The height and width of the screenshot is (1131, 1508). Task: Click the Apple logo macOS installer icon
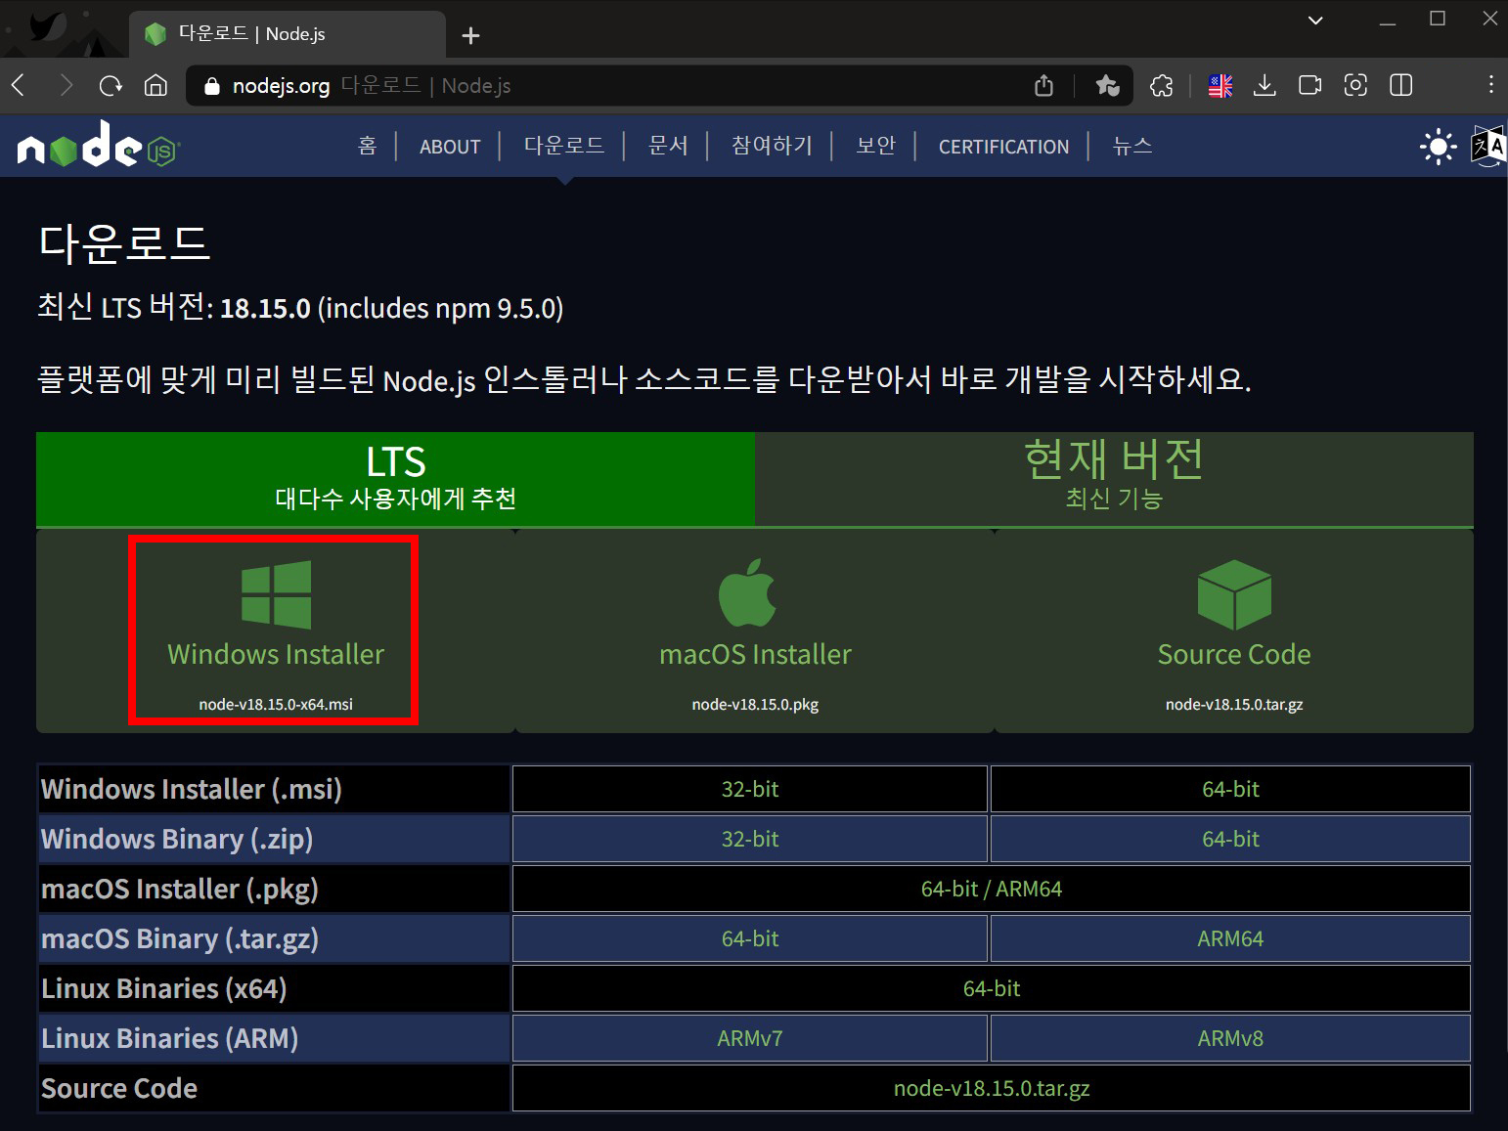[x=747, y=592]
